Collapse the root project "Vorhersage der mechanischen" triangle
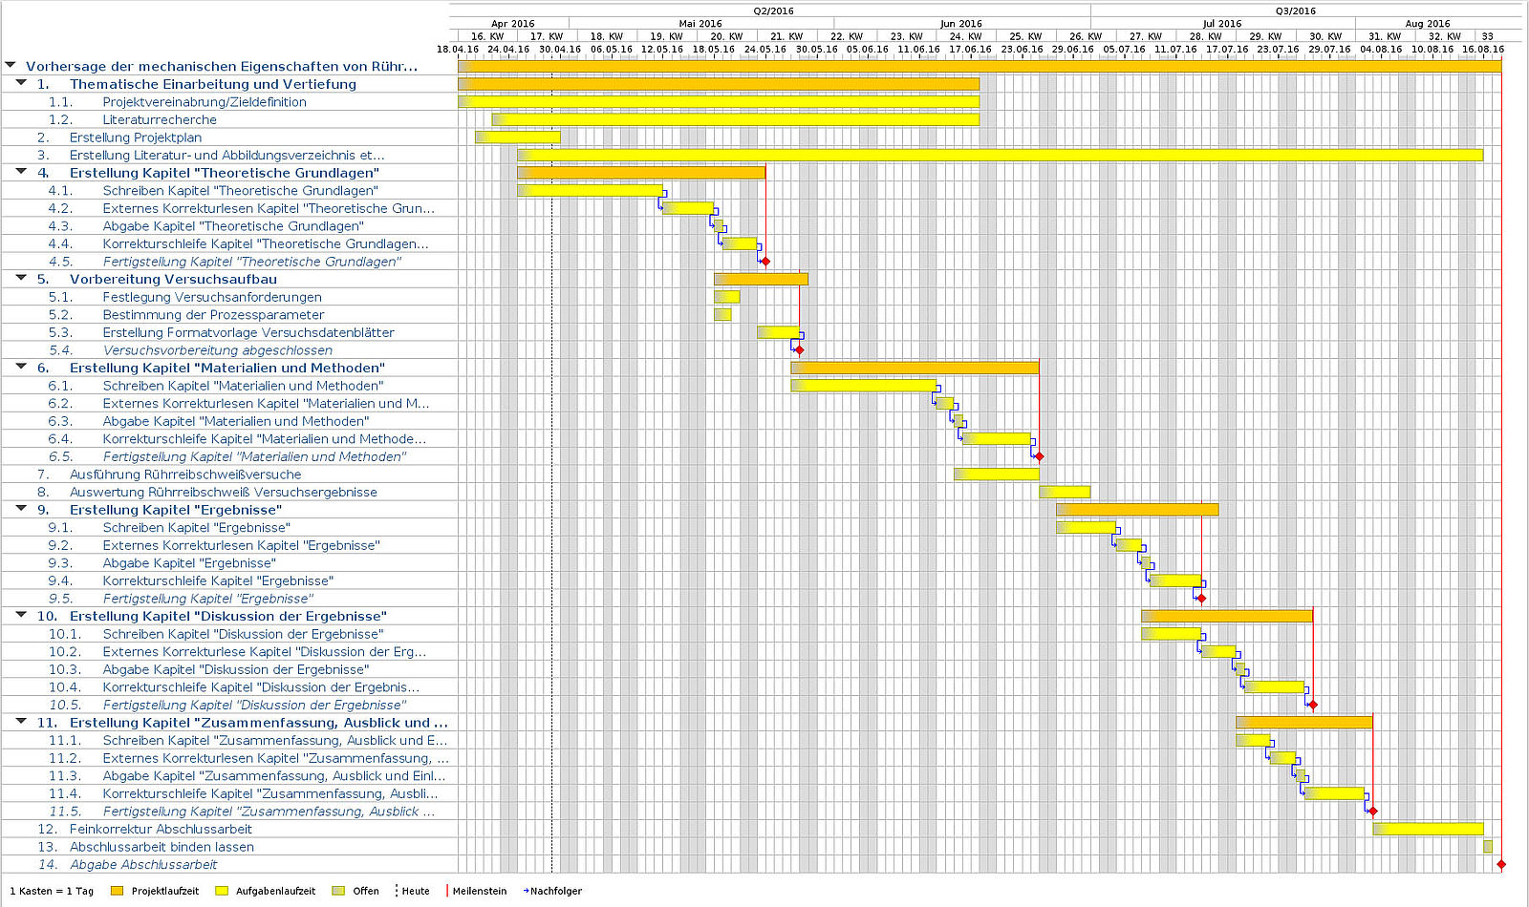The image size is (1529, 907). (11, 66)
